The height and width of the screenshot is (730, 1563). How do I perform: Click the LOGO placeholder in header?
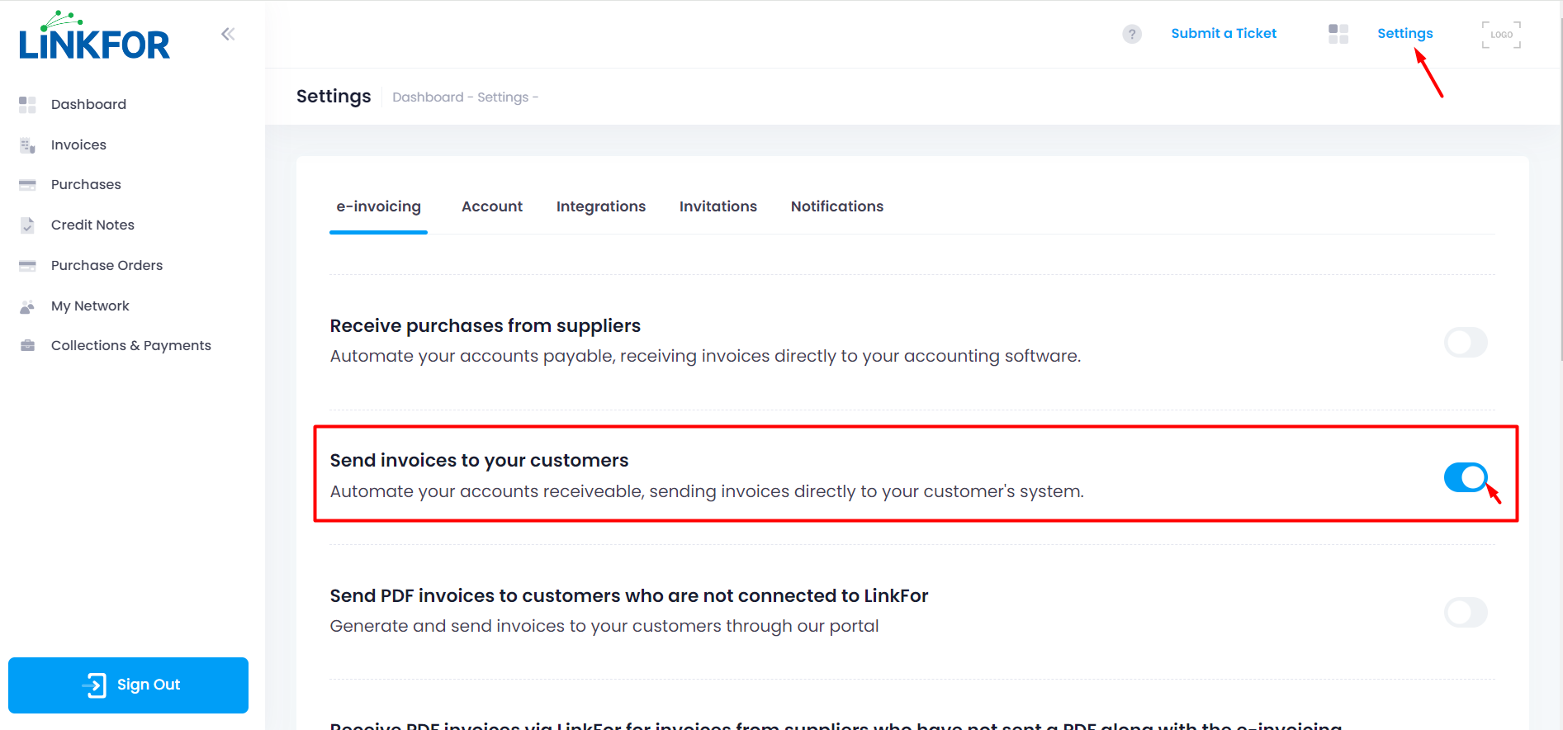1501,35
